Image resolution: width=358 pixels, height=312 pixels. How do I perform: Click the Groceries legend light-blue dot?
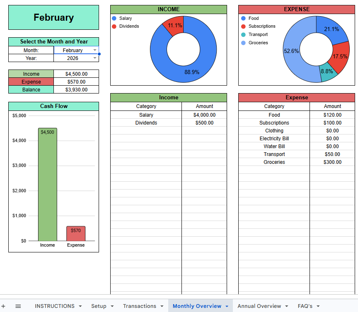point(243,43)
